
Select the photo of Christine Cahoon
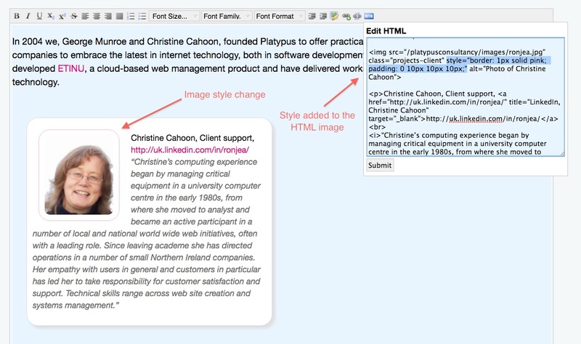78,174
